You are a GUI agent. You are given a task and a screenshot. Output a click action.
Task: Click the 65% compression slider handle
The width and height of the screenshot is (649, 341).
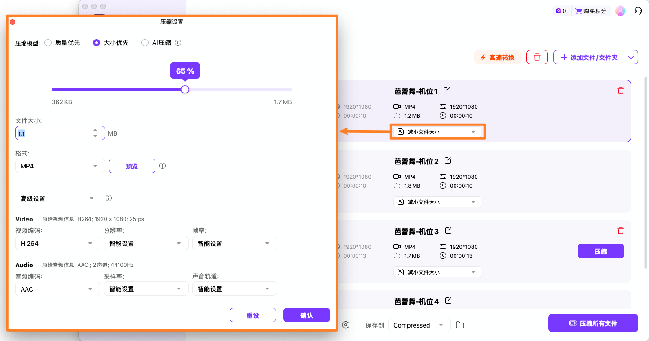[x=185, y=89]
